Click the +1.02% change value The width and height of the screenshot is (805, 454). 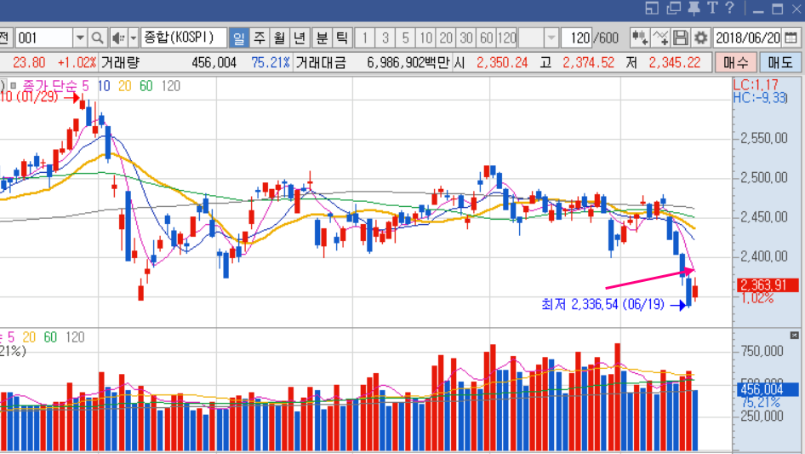tap(77, 63)
